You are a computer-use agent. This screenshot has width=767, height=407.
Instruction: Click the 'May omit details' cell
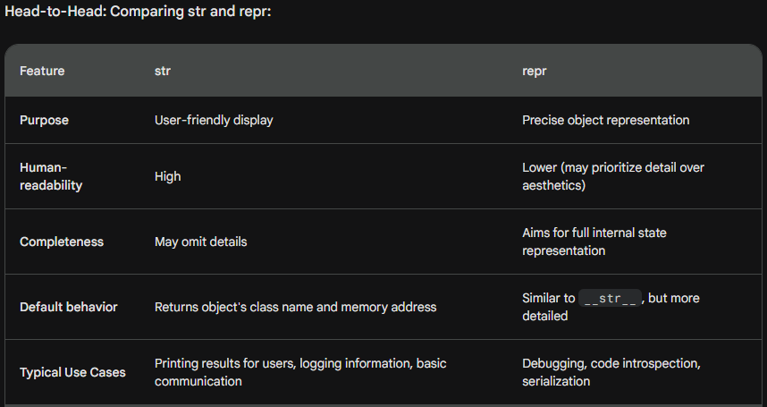point(201,242)
